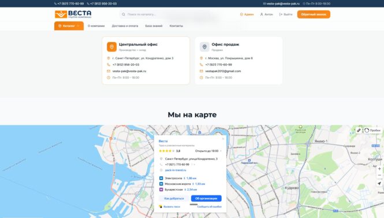Zoom in the map with plus button

(379, 169)
